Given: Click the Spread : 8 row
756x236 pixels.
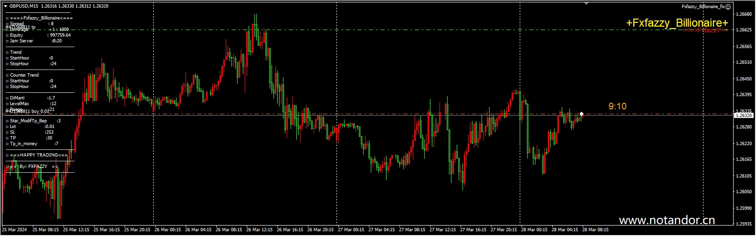Looking at the screenshot, I should [x=30, y=24].
